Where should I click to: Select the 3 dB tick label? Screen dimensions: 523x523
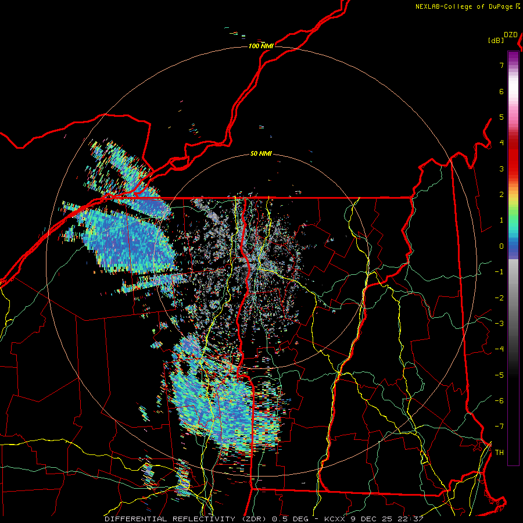pos(501,169)
